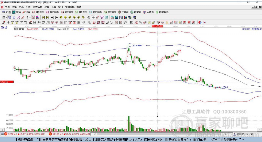
Task: Open the 帮助 menu
Action: [x=79, y=7]
